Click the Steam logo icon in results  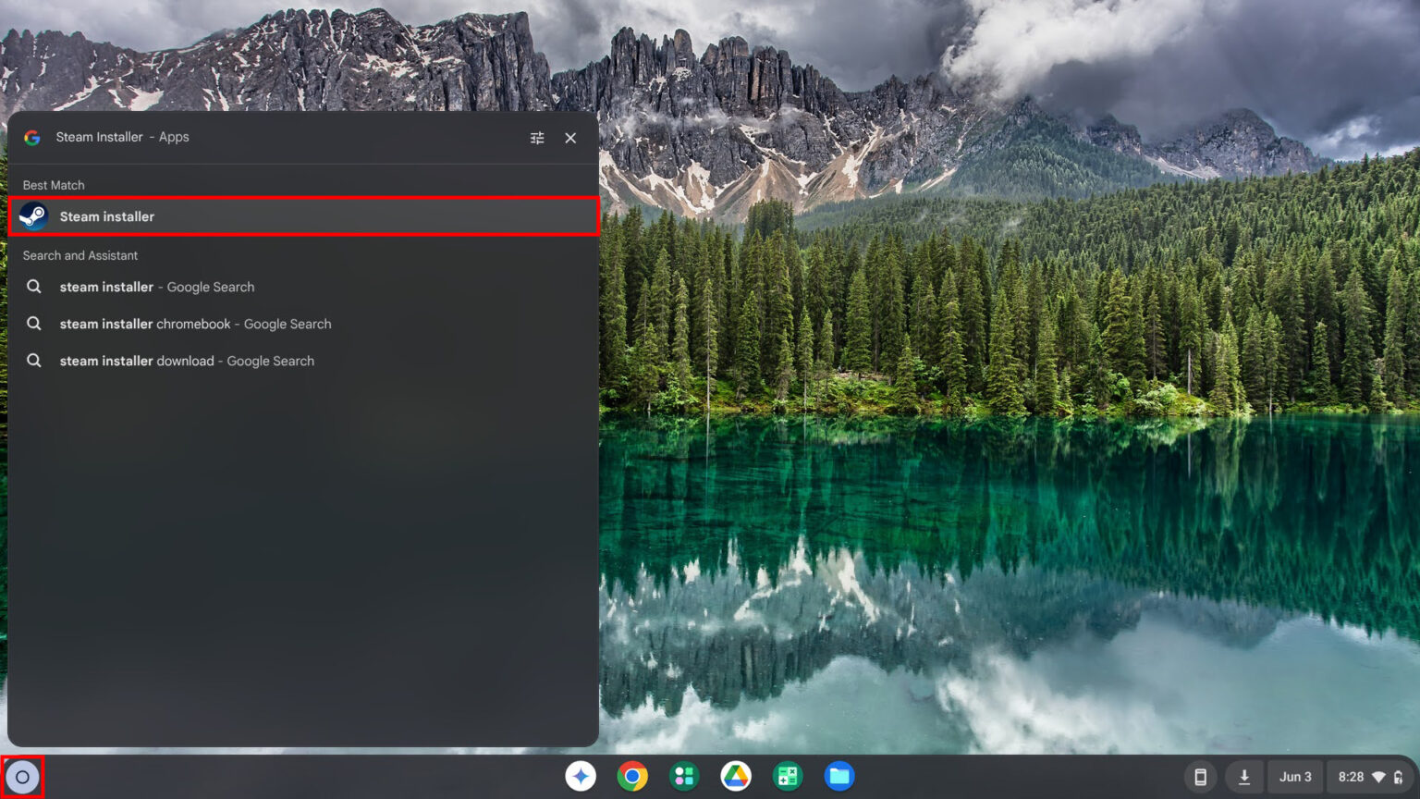pyautogui.click(x=33, y=216)
